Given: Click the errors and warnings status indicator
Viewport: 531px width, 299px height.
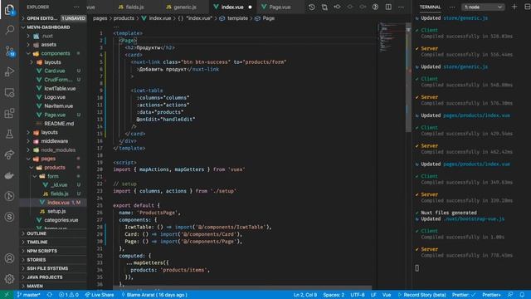Looking at the screenshot, I should pos(69,295).
